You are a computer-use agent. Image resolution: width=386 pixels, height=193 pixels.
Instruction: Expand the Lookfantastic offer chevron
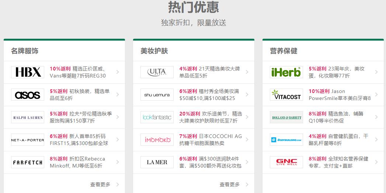point(247,117)
